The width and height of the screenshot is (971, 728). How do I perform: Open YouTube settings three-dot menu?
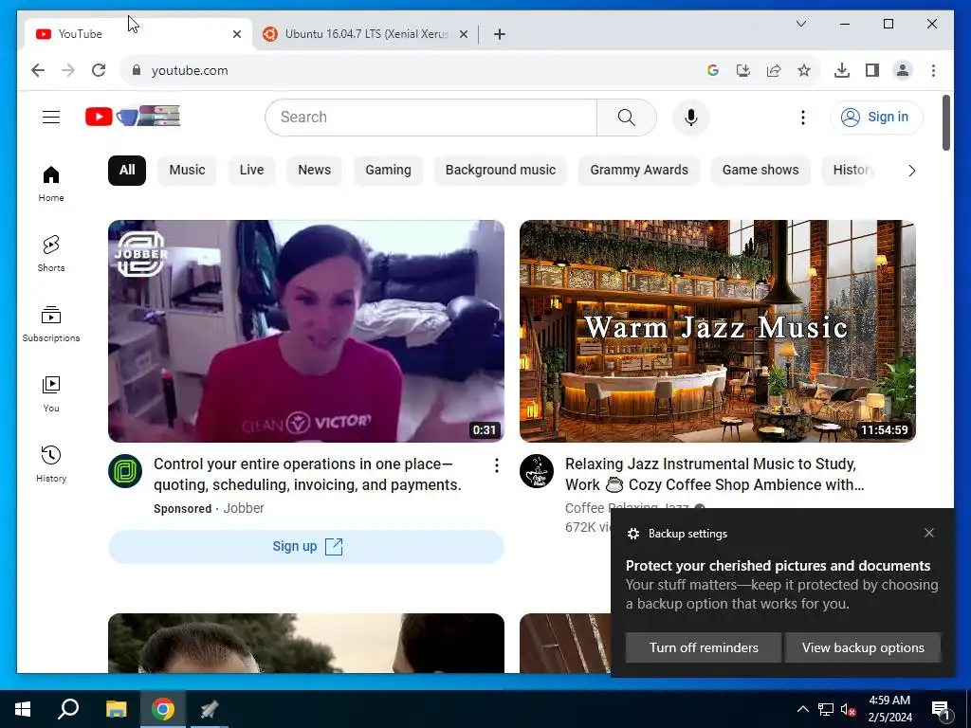[x=802, y=117]
